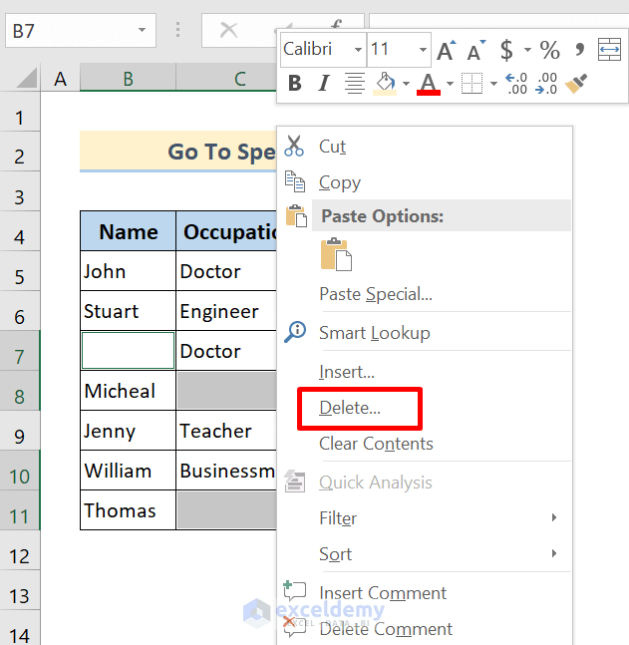The image size is (629, 645).
Task: Select the cell containing Jenny
Action: click(x=128, y=431)
